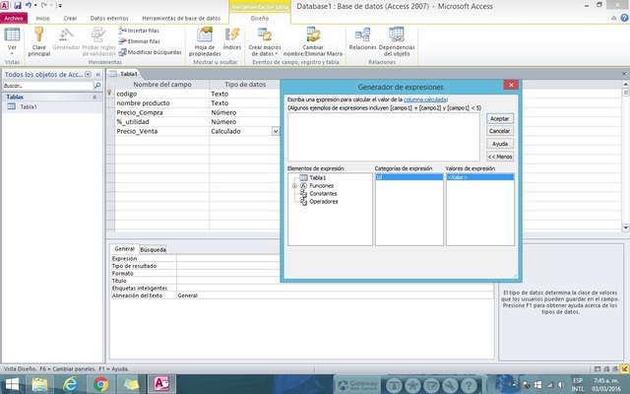
Task: Collapse the Tablas group in navigation pane
Action: (94, 97)
